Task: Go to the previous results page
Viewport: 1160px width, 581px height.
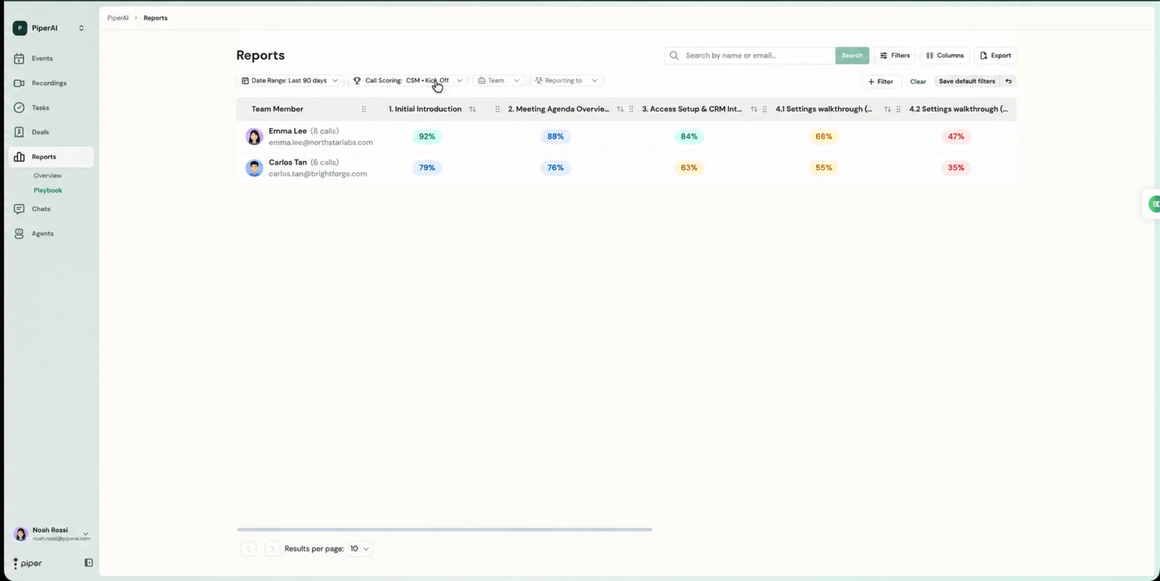Action: pos(248,549)
